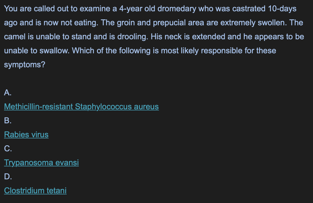313x203 pixels.
Task: Click the word "dromedary" in the question
Action: click(177, 9)
